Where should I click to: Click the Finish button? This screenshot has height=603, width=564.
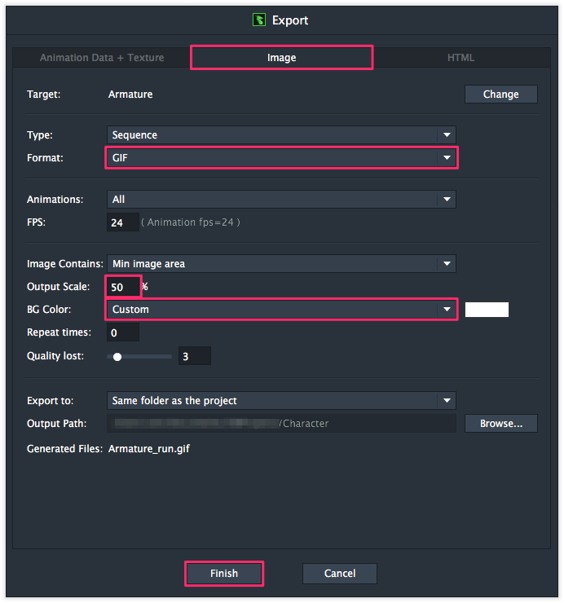[224, 574]
